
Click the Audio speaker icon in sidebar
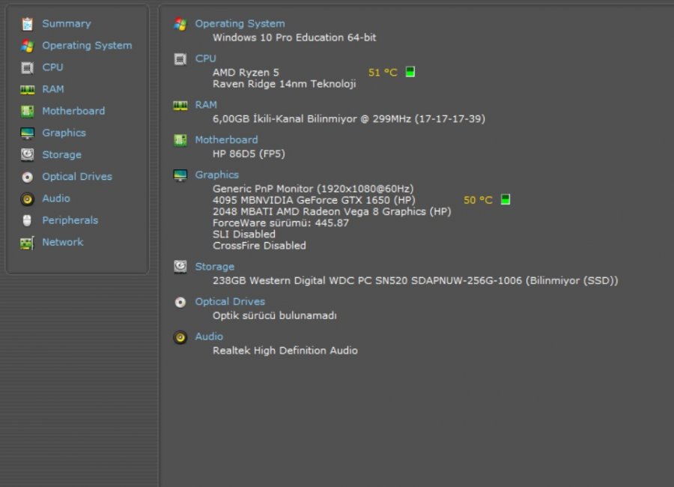[27, 199]
